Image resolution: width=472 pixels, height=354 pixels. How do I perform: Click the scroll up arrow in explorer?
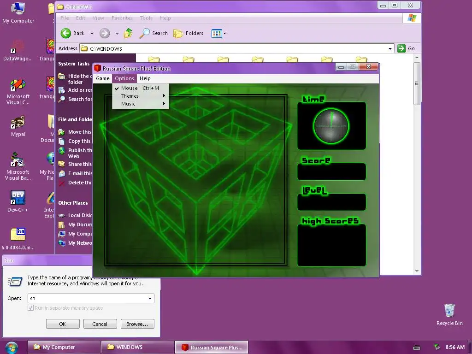pyautogui.click(x=417, y=57)
